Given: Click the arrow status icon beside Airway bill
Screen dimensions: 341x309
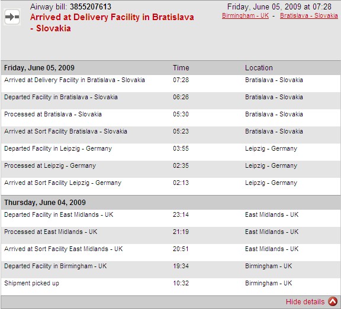Looking at the screenshot, I should point(12,17).
